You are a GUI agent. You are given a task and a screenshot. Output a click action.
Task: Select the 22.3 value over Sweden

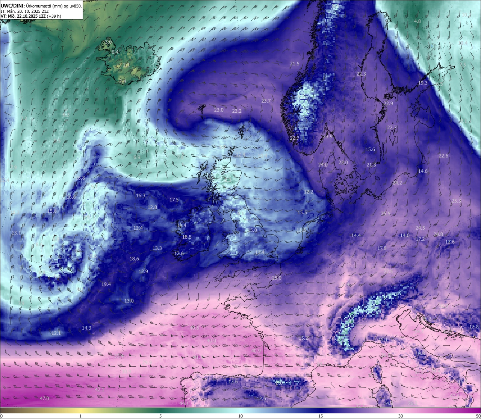[361, 74]
